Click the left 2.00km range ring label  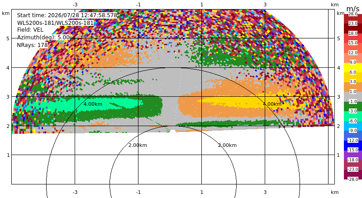point(138,145)
